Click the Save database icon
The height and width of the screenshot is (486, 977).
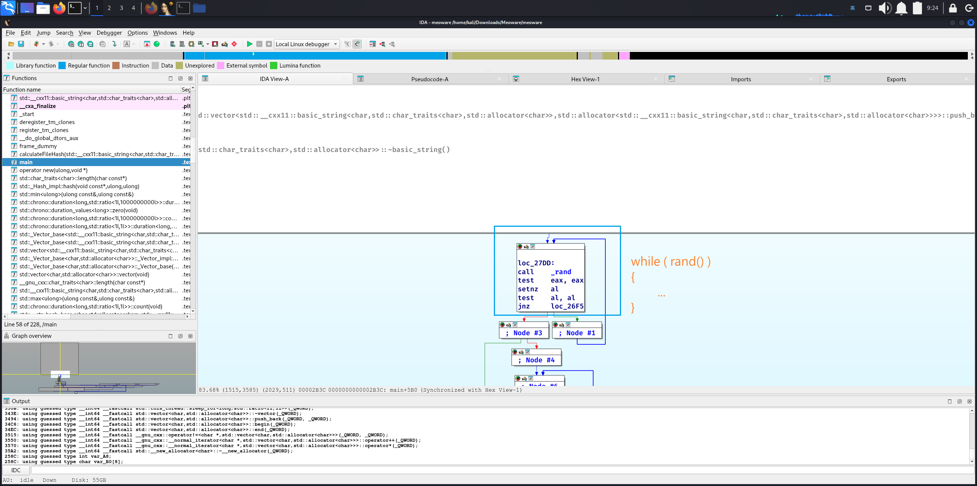pyautogui.click(x=21, y=44)
